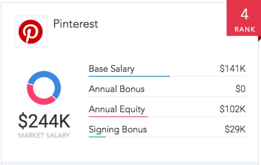
Task: Open the Pinterest company name link
Action: point(76,24)
